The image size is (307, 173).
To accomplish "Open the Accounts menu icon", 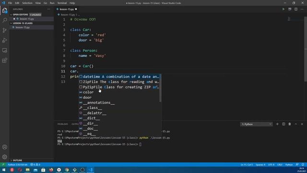I will click(x=4, y=147).
